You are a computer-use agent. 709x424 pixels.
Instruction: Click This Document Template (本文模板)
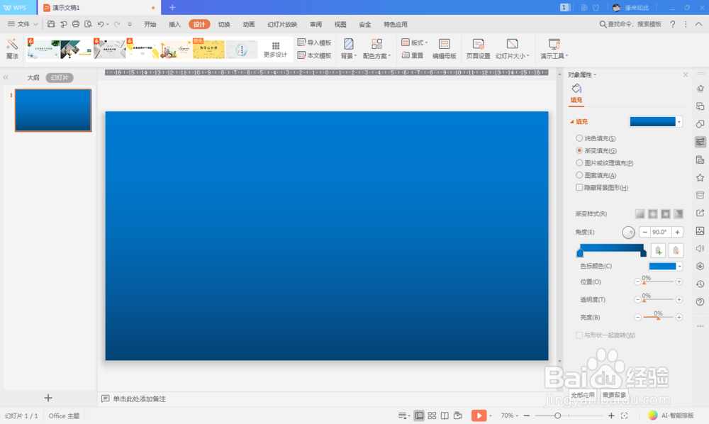[314, 55]
